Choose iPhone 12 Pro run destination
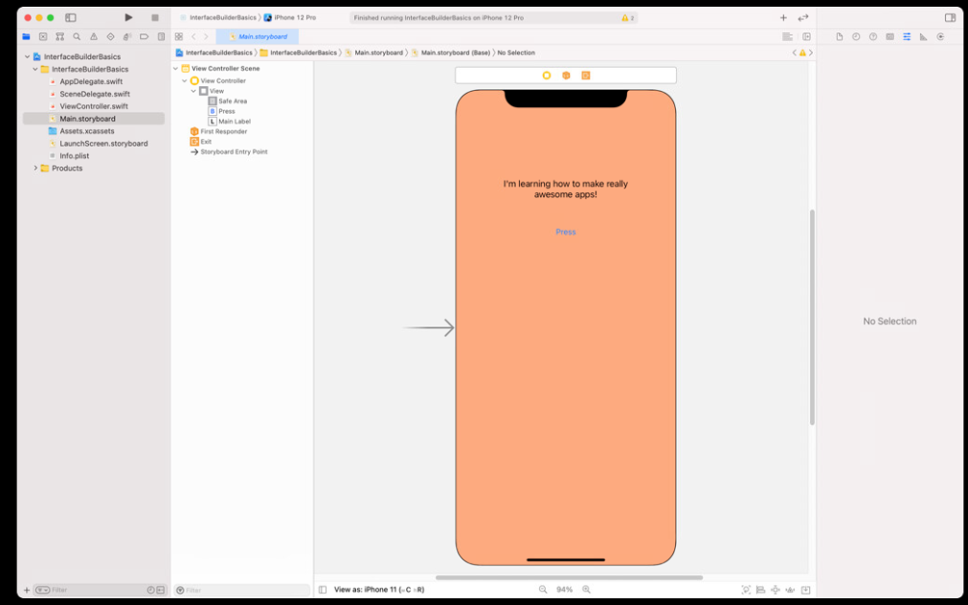968x605 pixels. 290,18
